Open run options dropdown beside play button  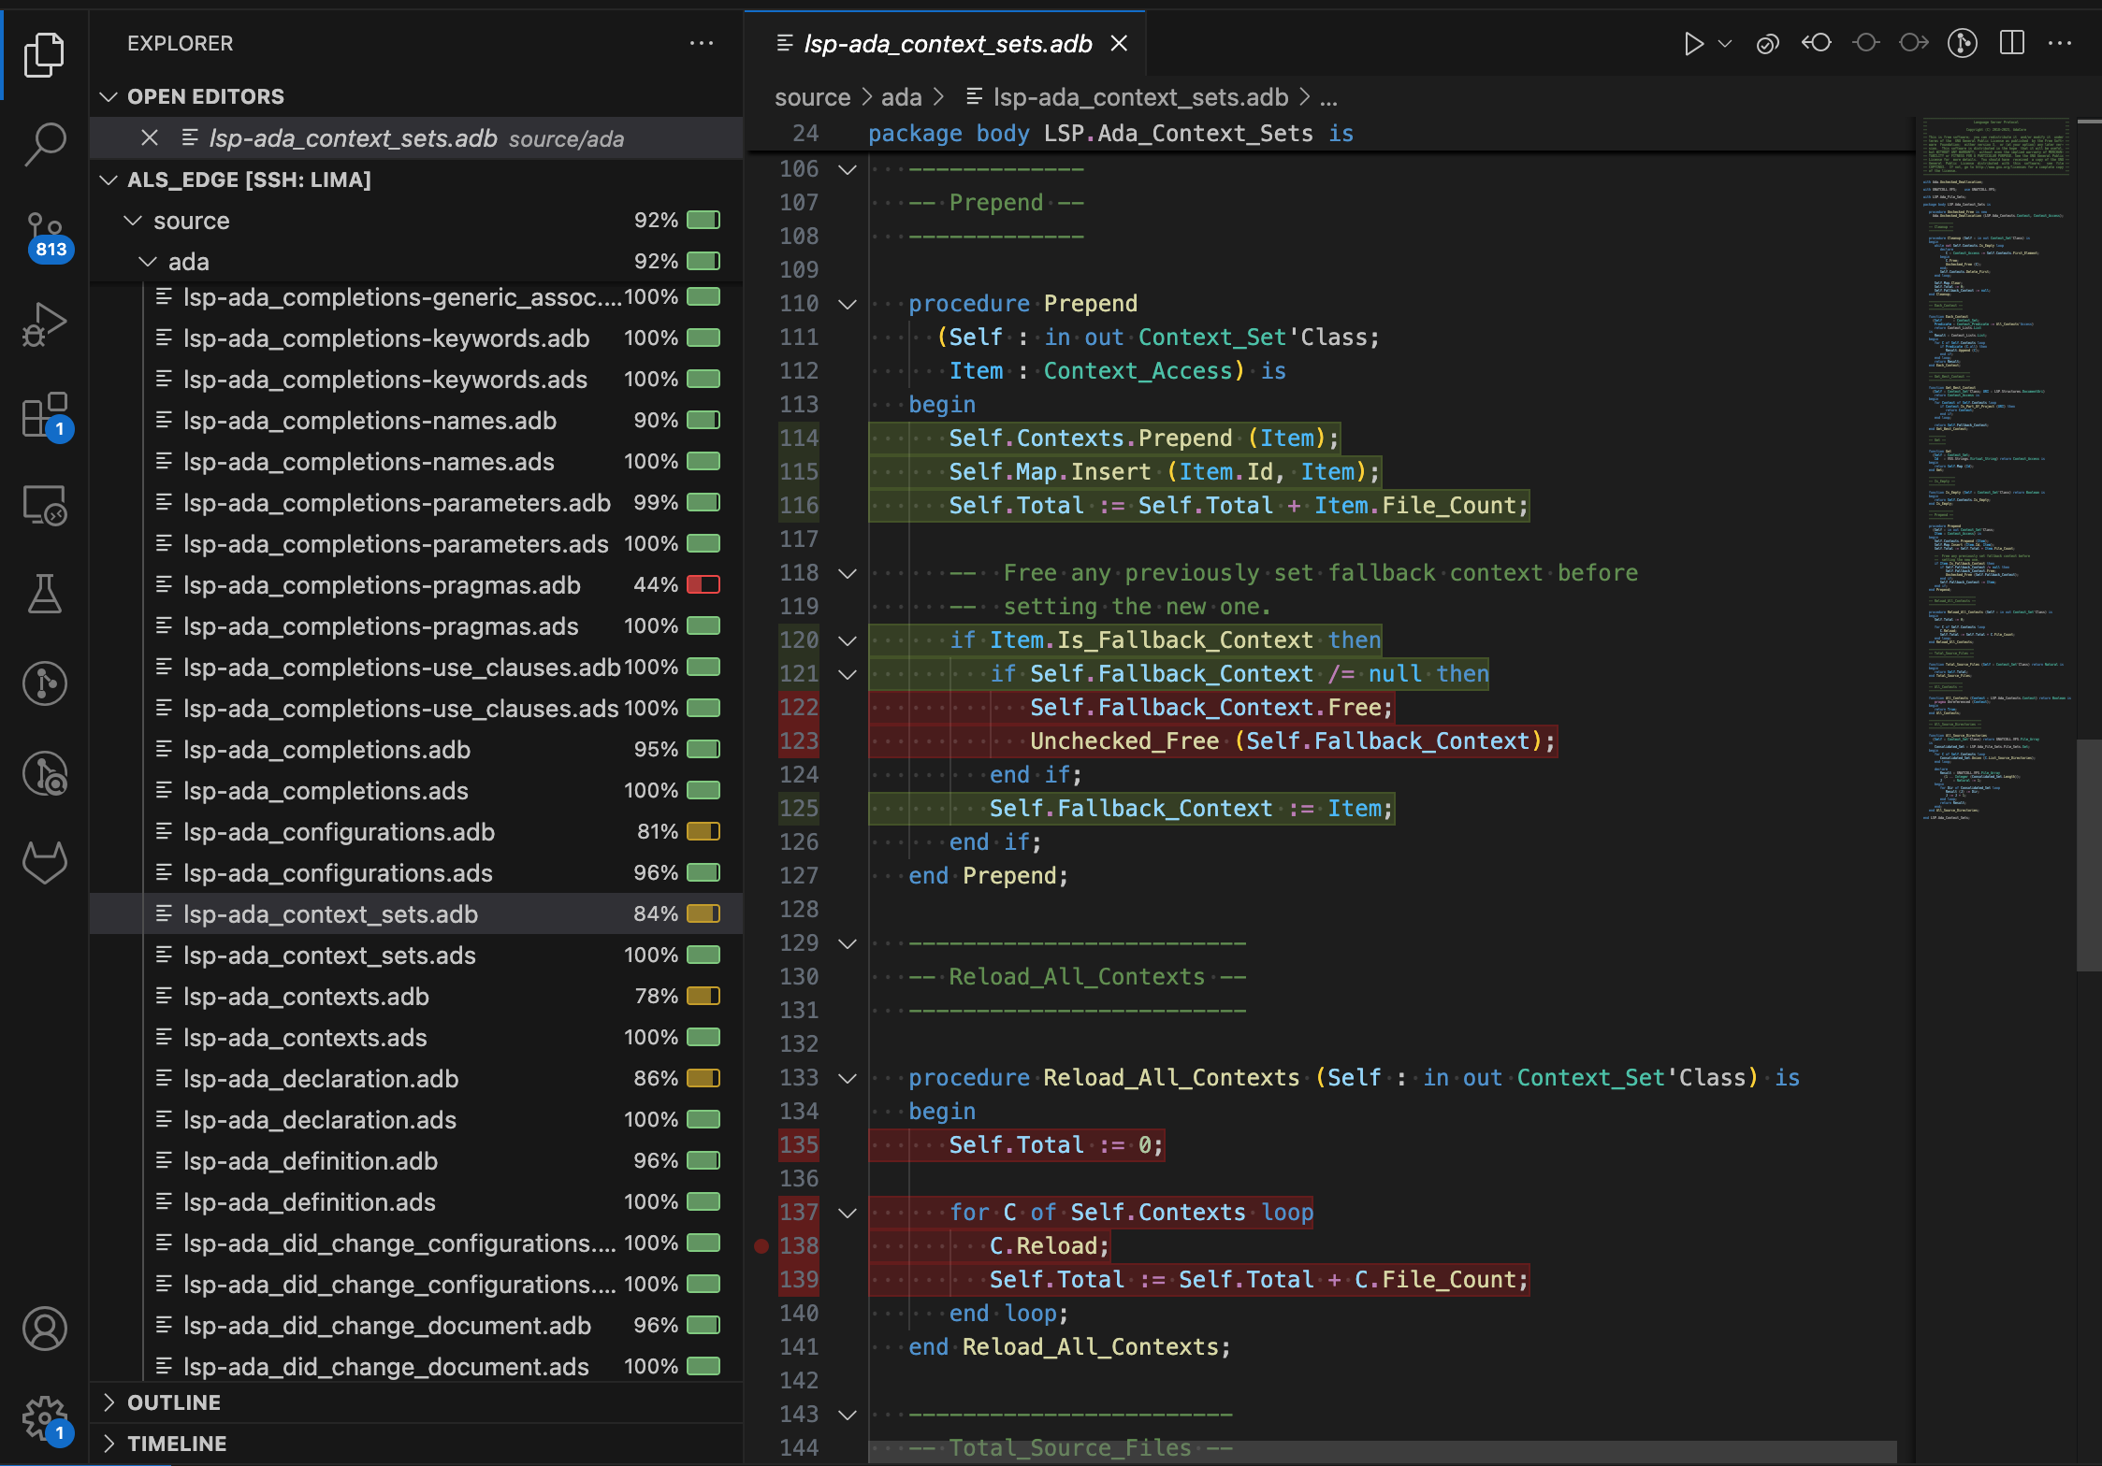1726,44
